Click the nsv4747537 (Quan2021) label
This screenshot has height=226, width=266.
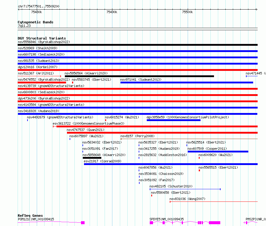click(x=85, y=130)
